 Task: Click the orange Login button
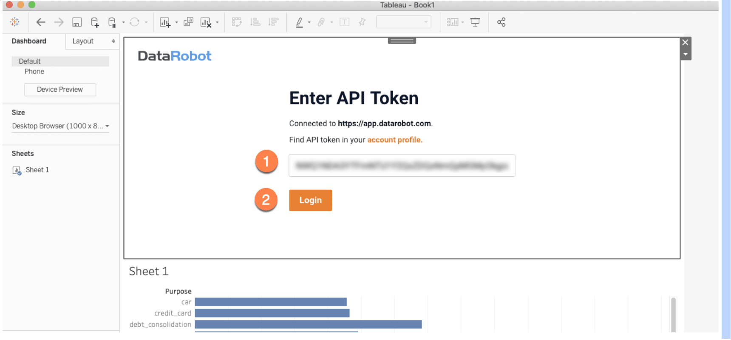[310, 200]
